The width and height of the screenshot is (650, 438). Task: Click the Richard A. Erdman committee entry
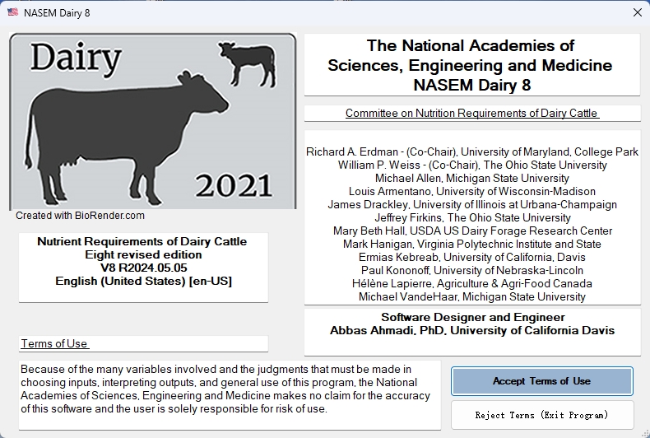click(472, 151)
